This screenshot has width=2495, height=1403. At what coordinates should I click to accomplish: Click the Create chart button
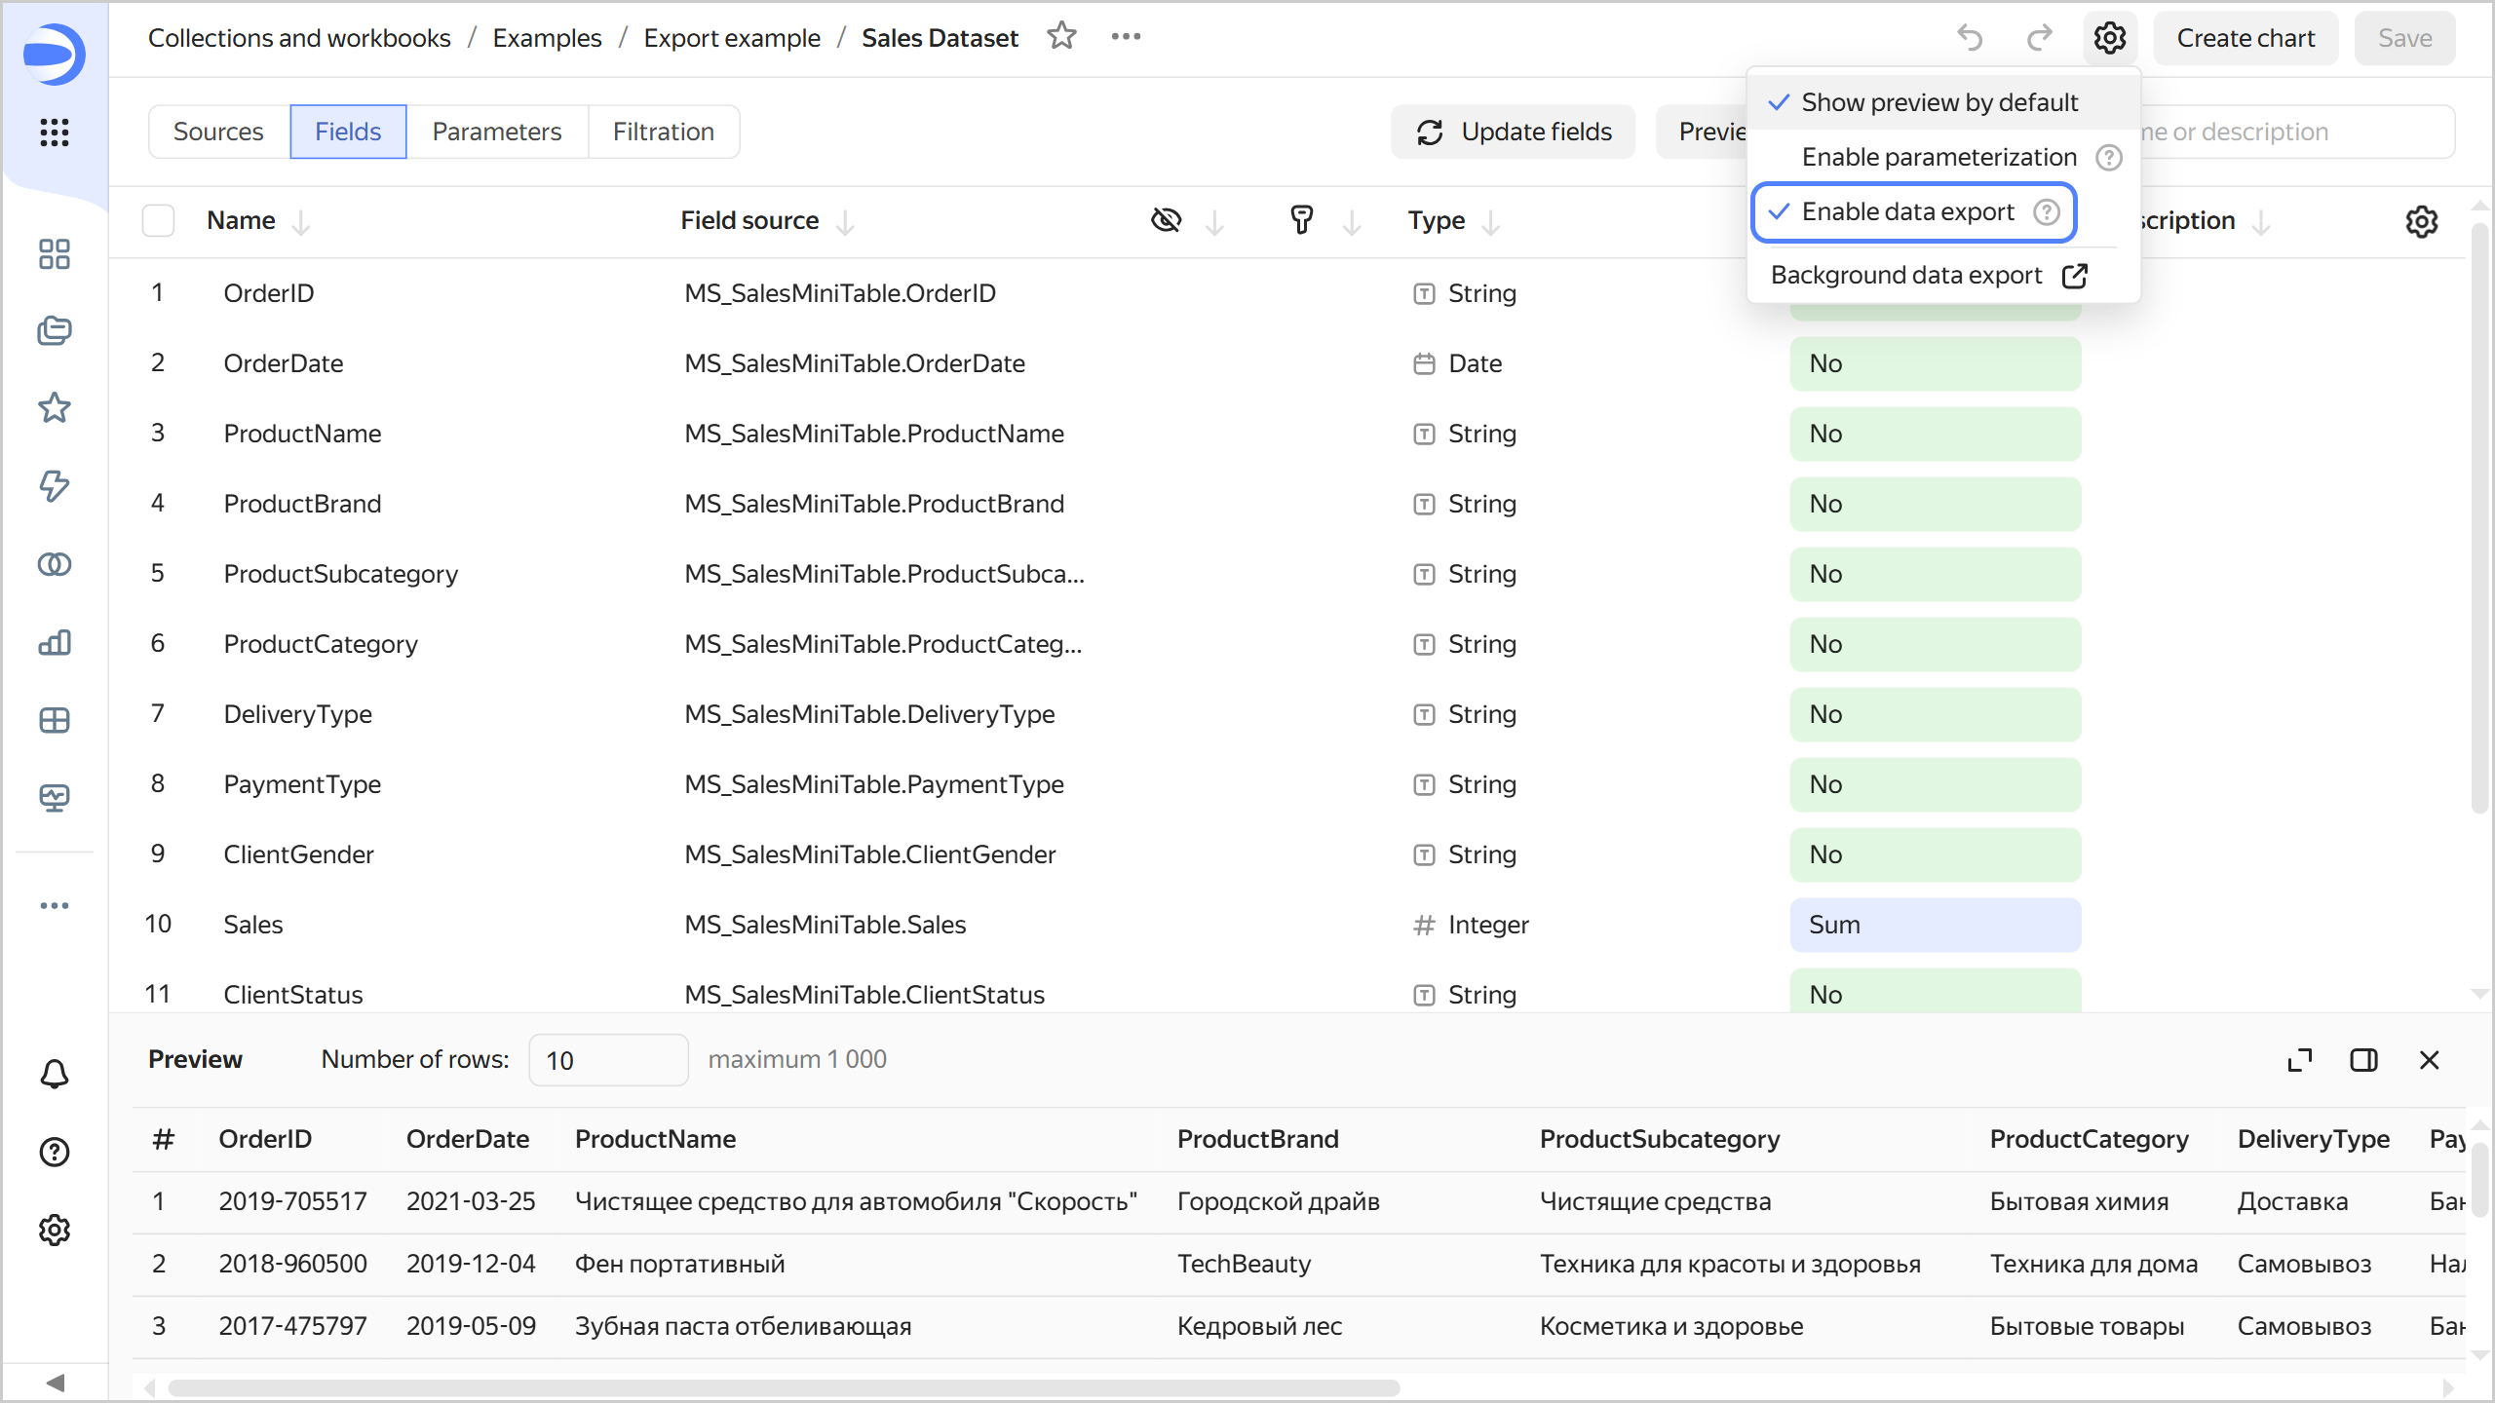pos(2245,38)
